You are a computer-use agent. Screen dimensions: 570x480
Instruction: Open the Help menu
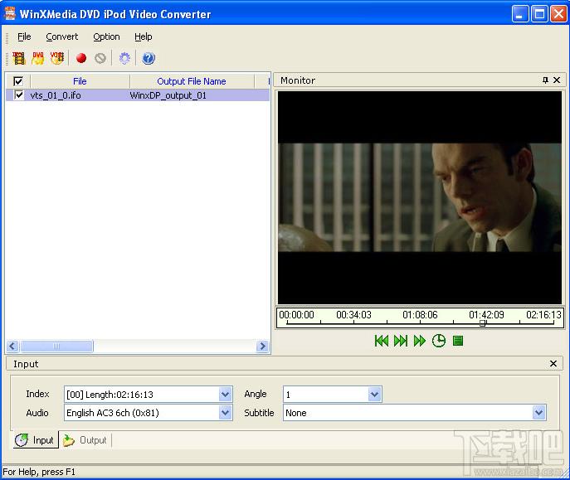[144, 36]
